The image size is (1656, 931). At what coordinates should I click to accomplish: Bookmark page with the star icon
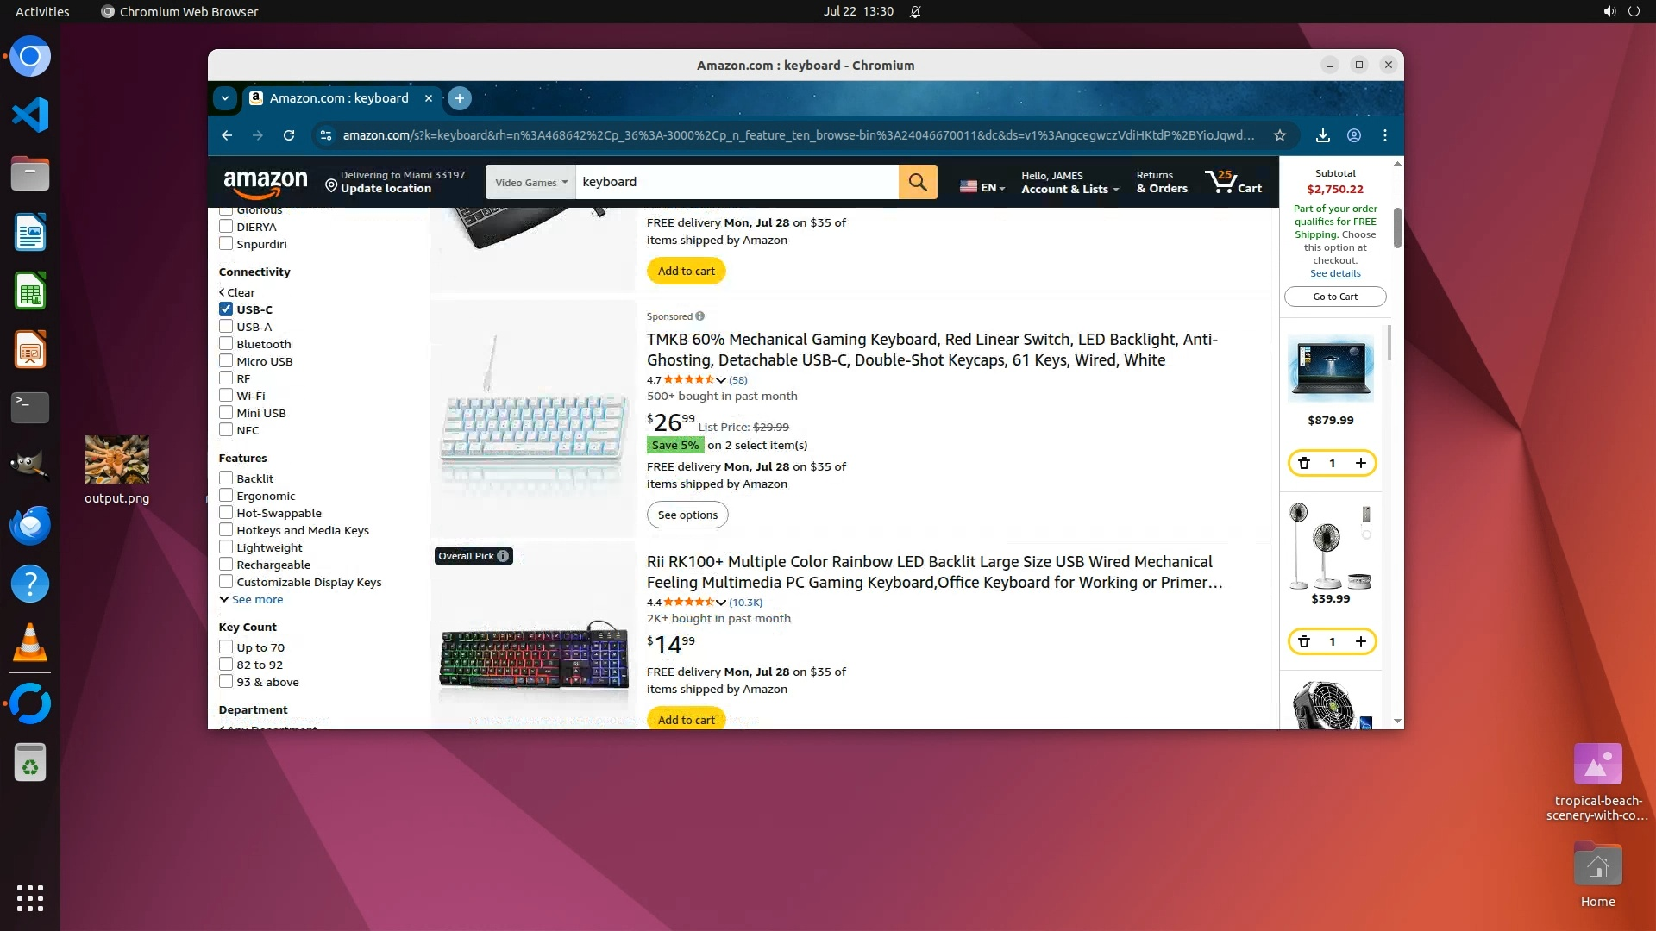pyautogui.click(x=1280, y=135)
